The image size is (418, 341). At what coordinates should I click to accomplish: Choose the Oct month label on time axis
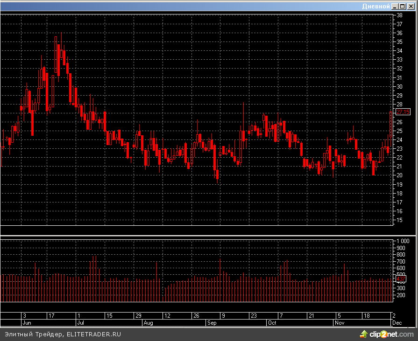click(x=272, y=322)
